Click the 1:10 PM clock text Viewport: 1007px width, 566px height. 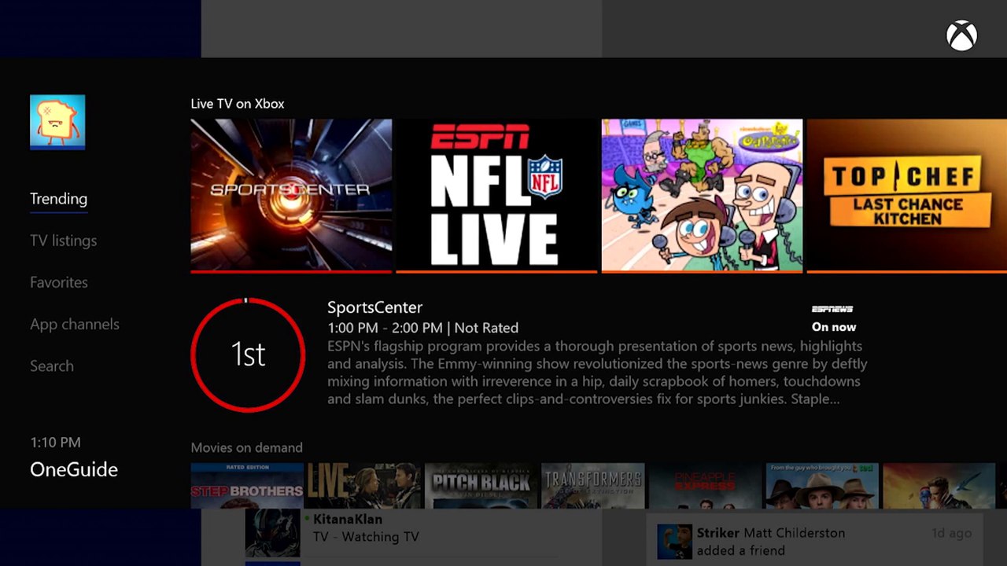55,443
